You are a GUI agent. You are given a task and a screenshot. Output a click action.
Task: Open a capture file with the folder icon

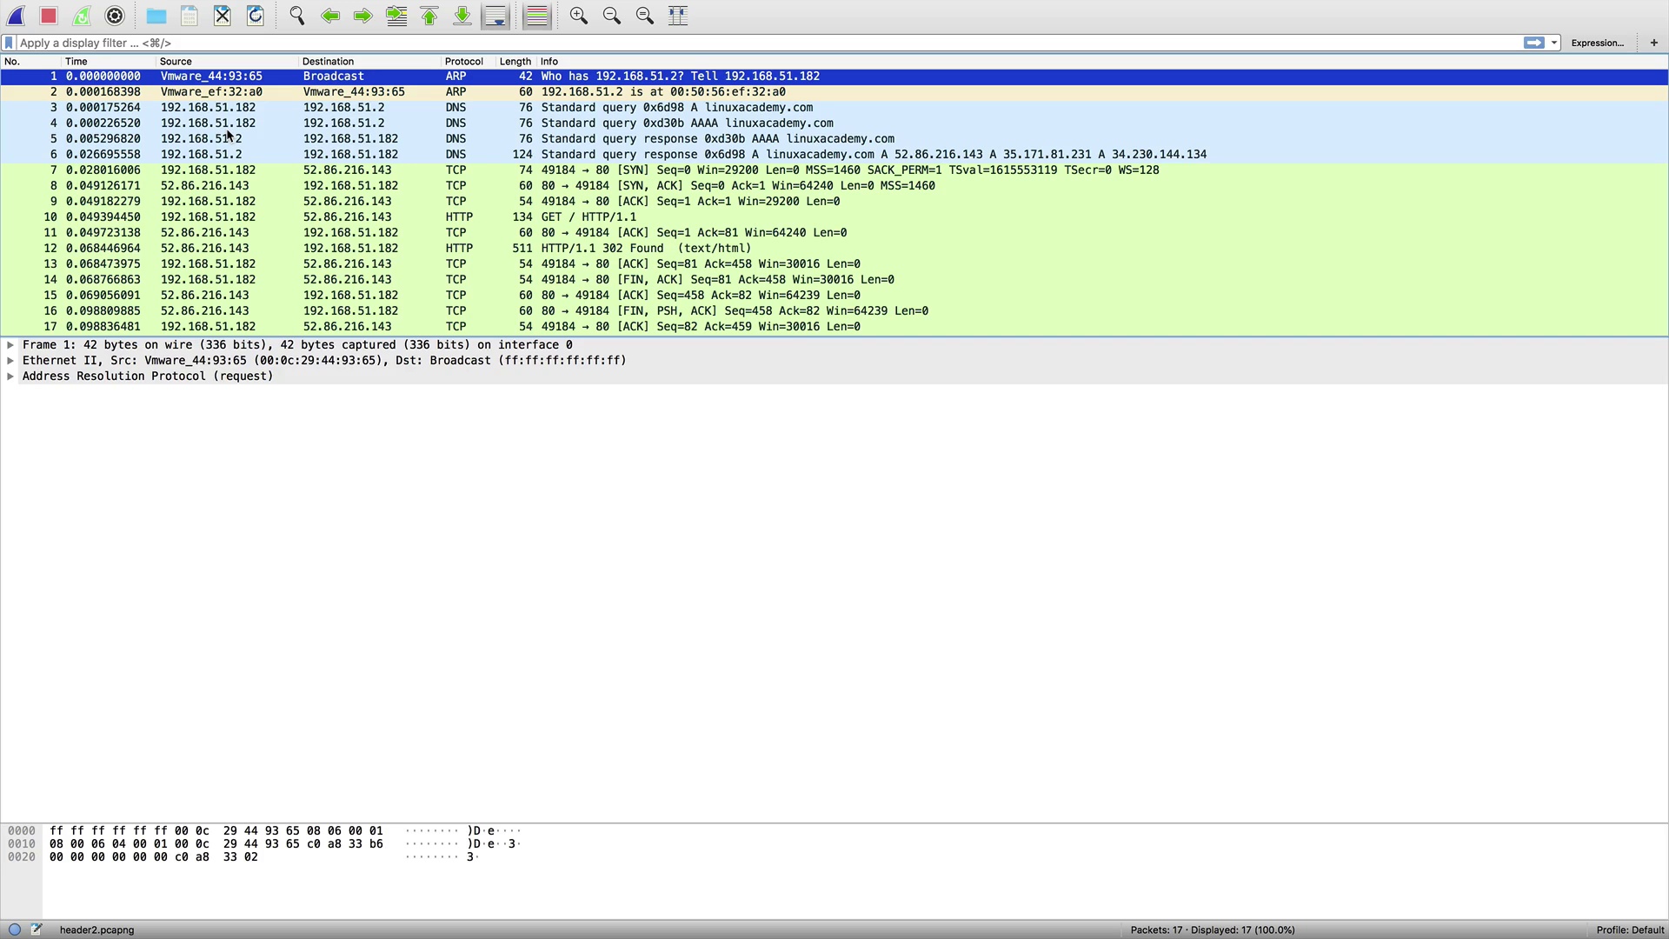[156, 16]
